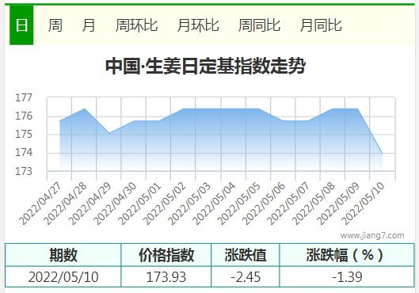The width and height of the screenshot is (419, 293).
Task: Click table cell 2022/05/10
Action: pyautogui.click(x=63, y=277)
